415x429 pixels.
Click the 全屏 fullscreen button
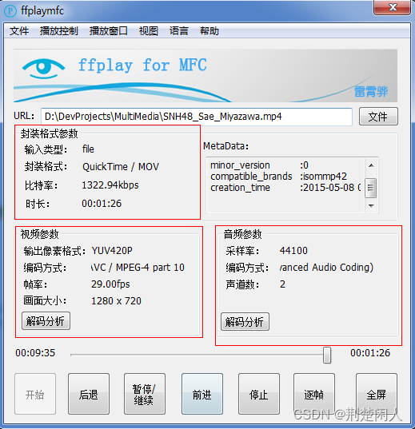(x=377, y=394)
